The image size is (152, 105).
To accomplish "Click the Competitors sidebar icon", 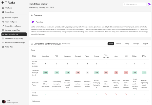I will (3, 12).
